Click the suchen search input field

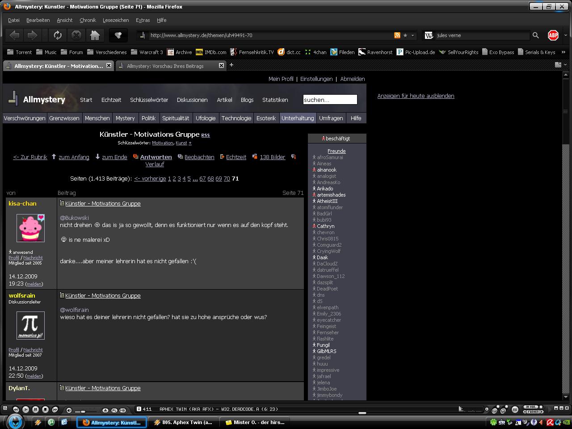click(330, 100)
